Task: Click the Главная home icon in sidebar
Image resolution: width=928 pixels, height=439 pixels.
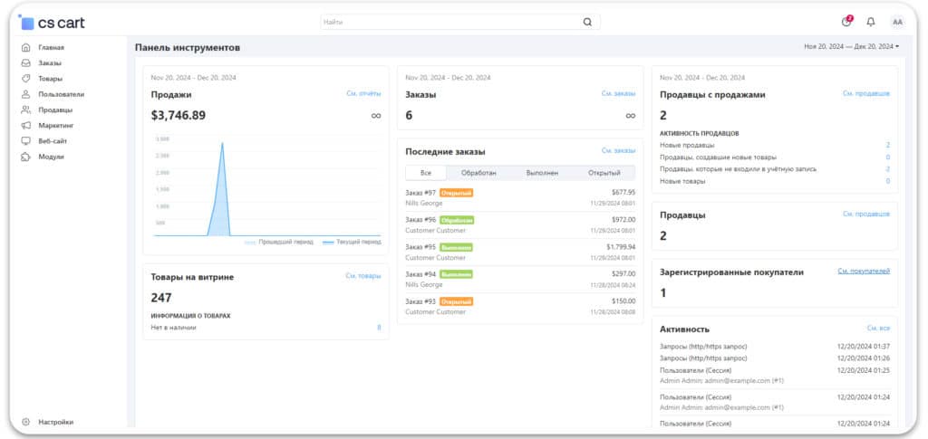Action: [26, 47]
